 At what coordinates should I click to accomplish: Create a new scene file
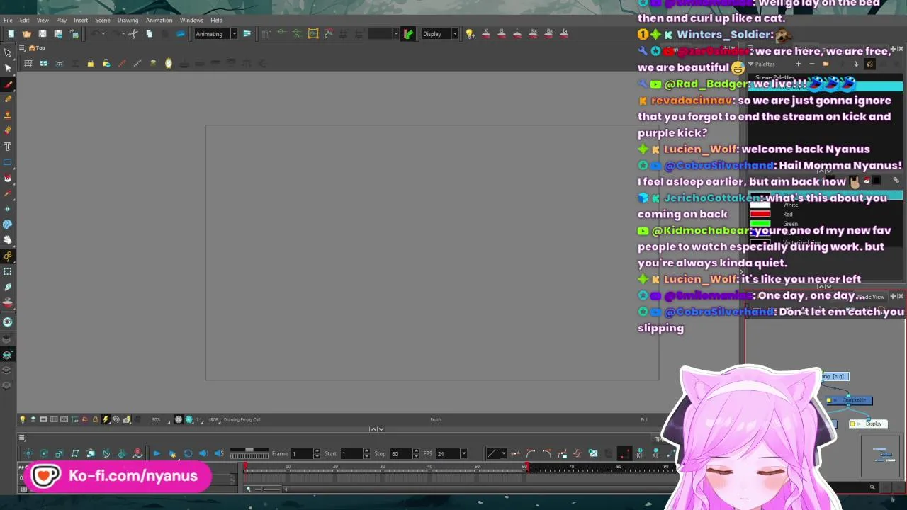click(11, 34)
